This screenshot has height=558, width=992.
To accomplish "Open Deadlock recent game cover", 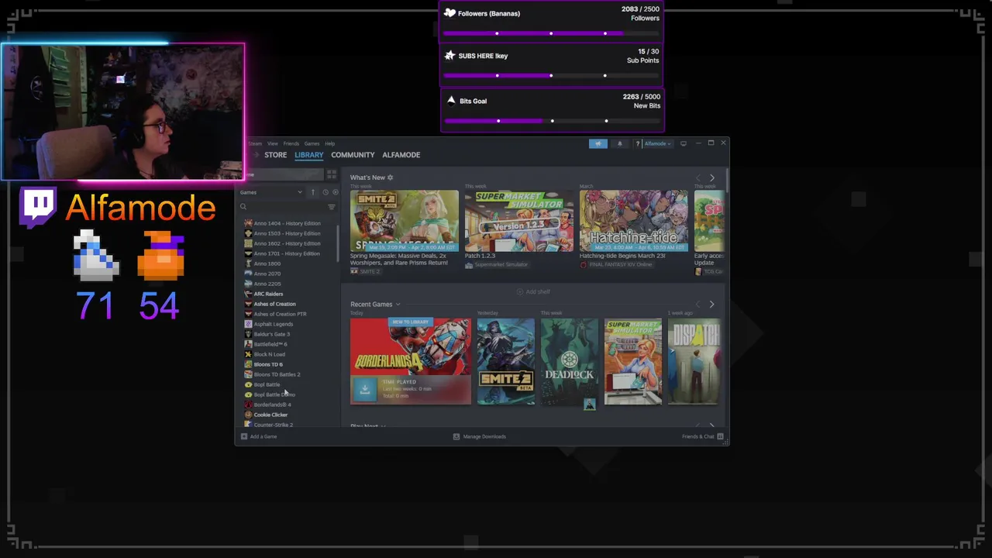I will [569, 361].
